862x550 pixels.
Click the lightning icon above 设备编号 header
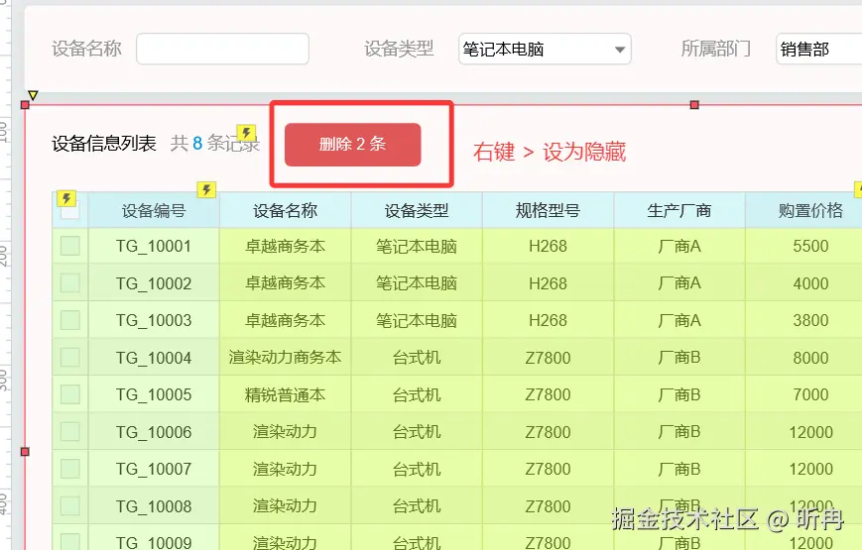206,189
